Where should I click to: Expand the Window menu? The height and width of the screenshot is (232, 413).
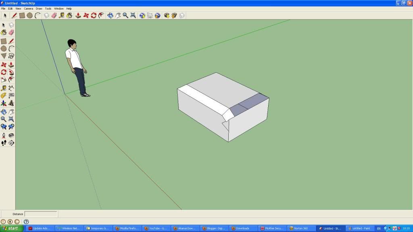click(x=58, y=8)
